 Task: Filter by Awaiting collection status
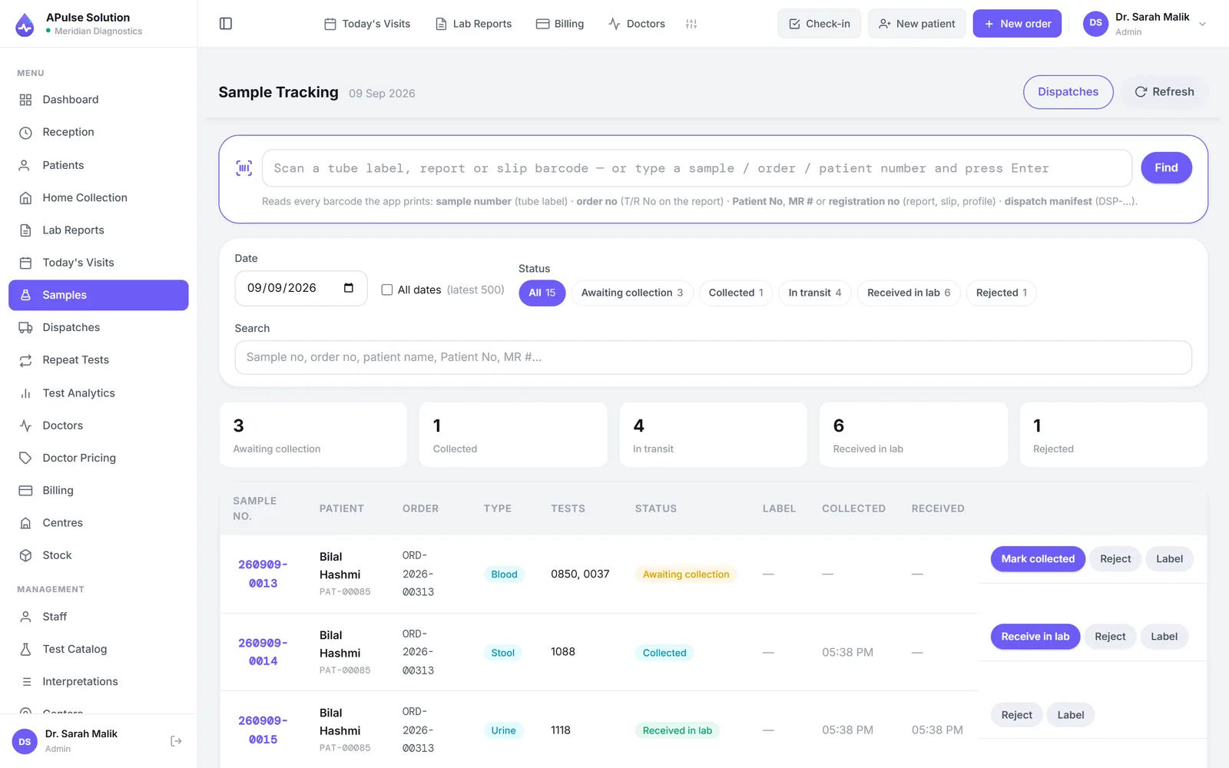point(632,293)
